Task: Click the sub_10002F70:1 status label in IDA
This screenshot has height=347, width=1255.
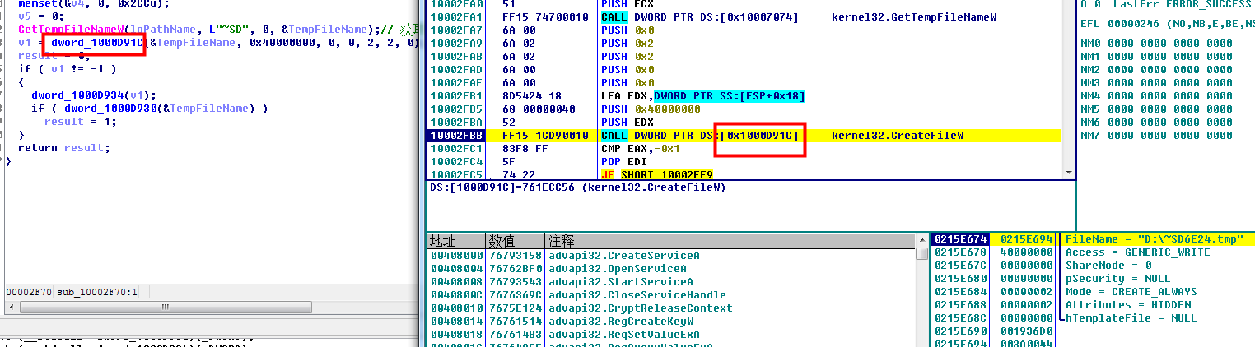Action: click(x=97, y=292)
